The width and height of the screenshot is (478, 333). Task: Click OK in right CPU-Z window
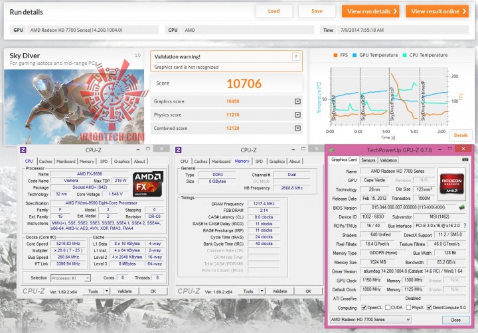click(309, 291)
